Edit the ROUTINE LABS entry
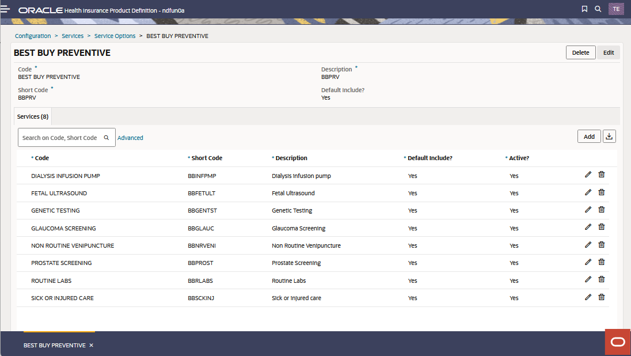 [x=588, y=279]
